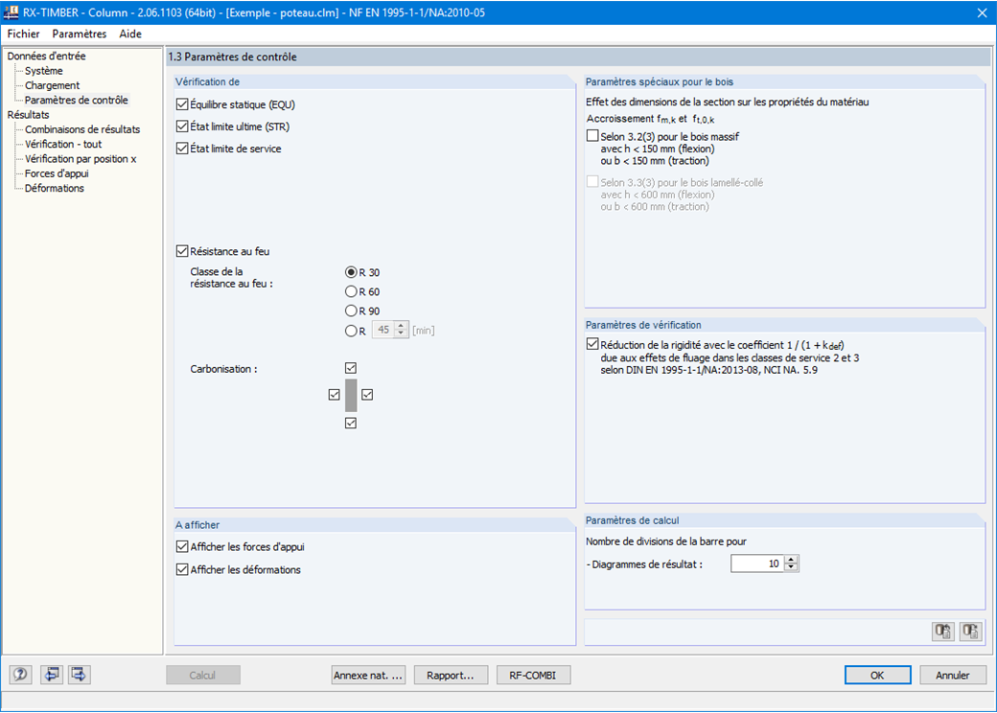
Task: Click the next window navigation icon
Action: [x=79, y=675]
